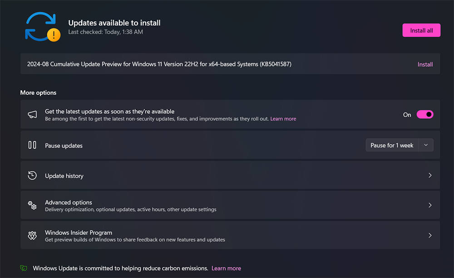The image size is (454, 278).
Task: Open the pause duration dropdown arrow
Action: click(426, 145)
